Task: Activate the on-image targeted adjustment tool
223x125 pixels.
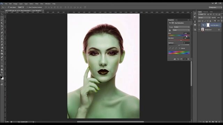Action: click(x=170, y=30)
